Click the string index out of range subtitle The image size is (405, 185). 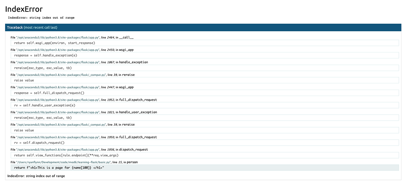[x=41, y=18]
